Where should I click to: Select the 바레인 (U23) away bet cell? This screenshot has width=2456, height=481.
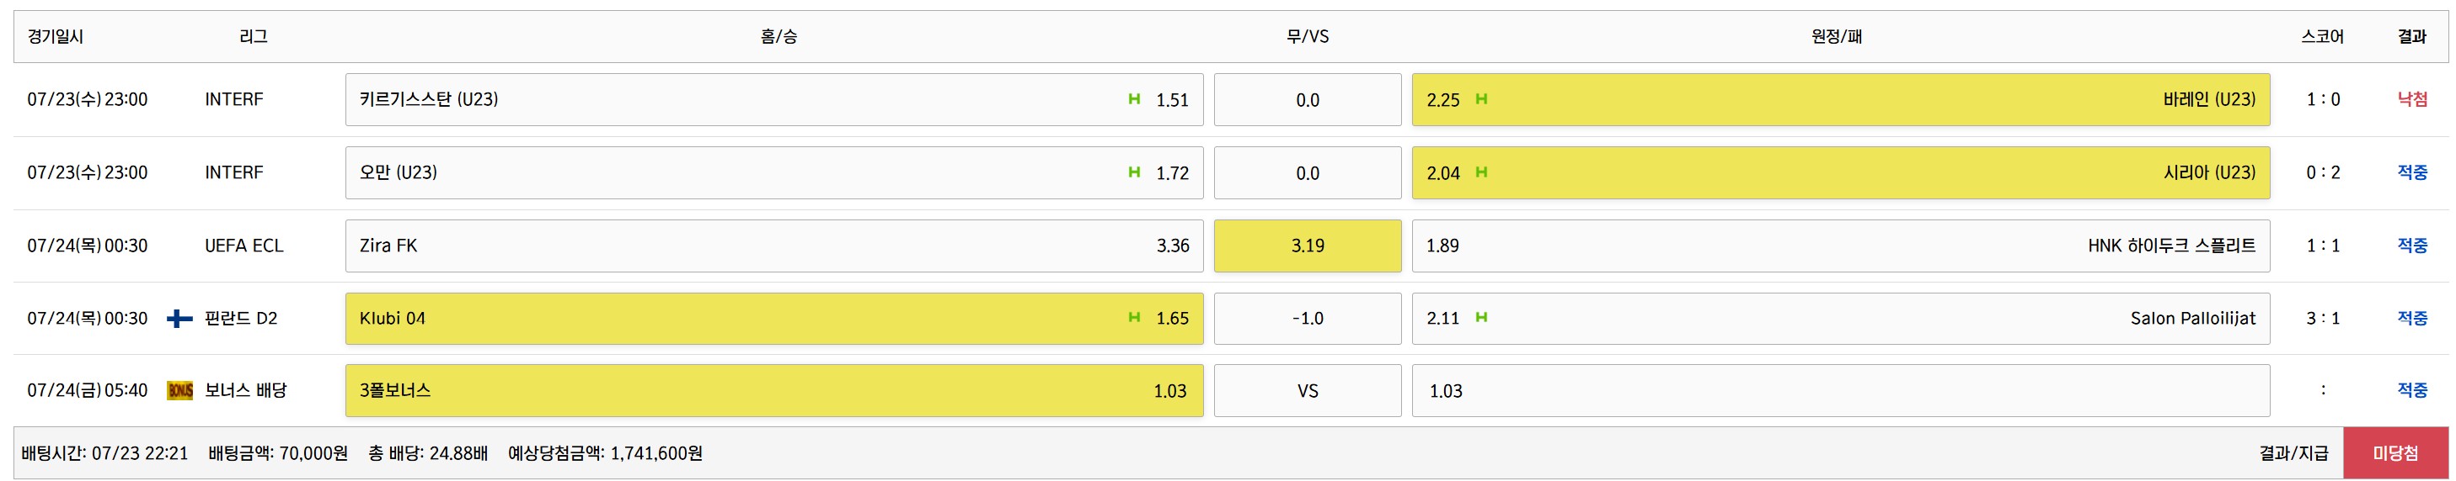(1840, 100)
